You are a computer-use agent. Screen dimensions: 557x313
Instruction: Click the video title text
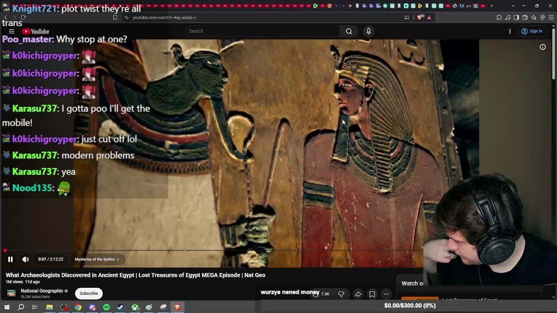tap(135, 275)
